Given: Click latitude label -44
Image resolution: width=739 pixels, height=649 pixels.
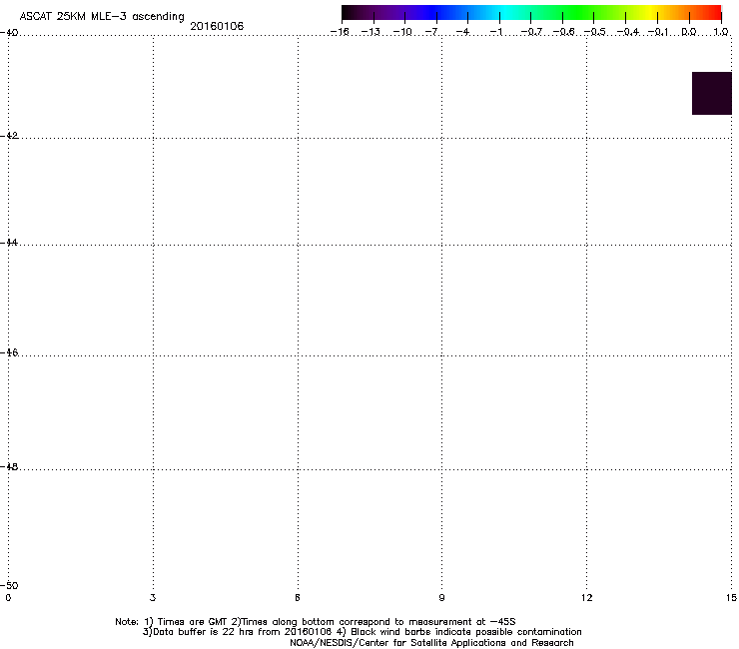Looking at the screenshot, I should click(9, 243).
